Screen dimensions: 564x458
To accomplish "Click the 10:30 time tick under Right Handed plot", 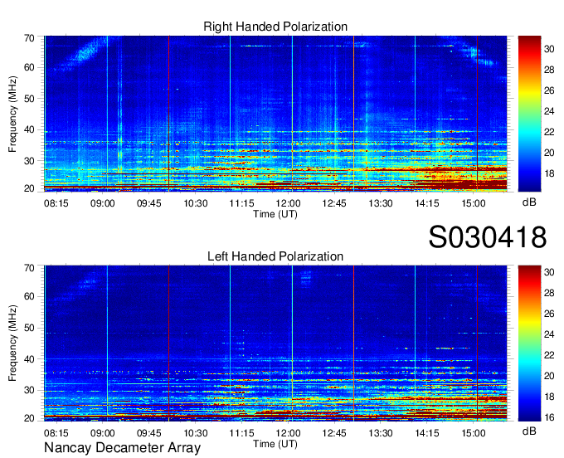I will click(195, 203).
